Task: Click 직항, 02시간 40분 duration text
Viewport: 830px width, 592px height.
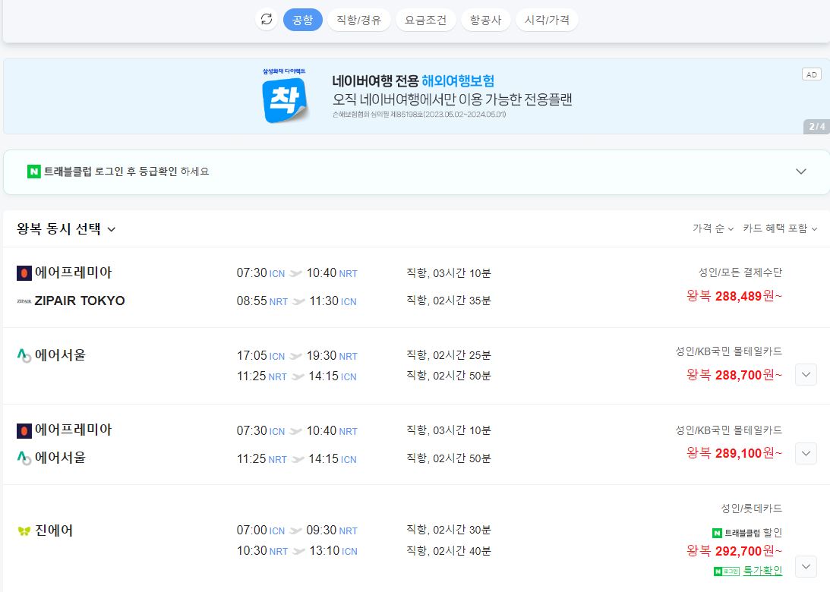Action: pos(449,551)
